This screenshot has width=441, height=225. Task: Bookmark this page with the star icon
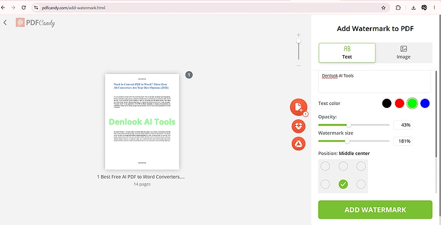pos(384,8)
